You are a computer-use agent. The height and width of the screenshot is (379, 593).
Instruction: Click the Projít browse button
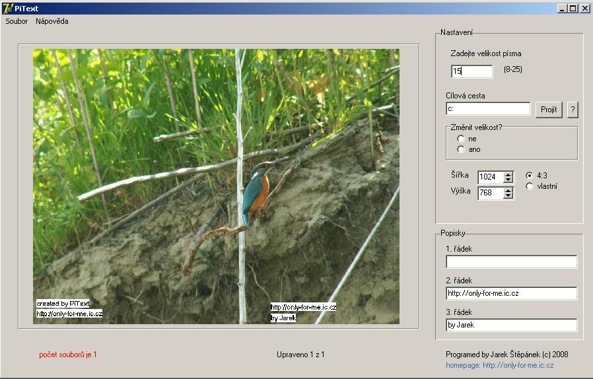[x=549, y=110]
